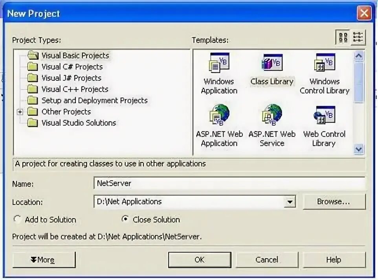This screenshot has width=378, height=280.
Task: Select Visual C# Projects in the tree
Action: [x=72, y=67]
